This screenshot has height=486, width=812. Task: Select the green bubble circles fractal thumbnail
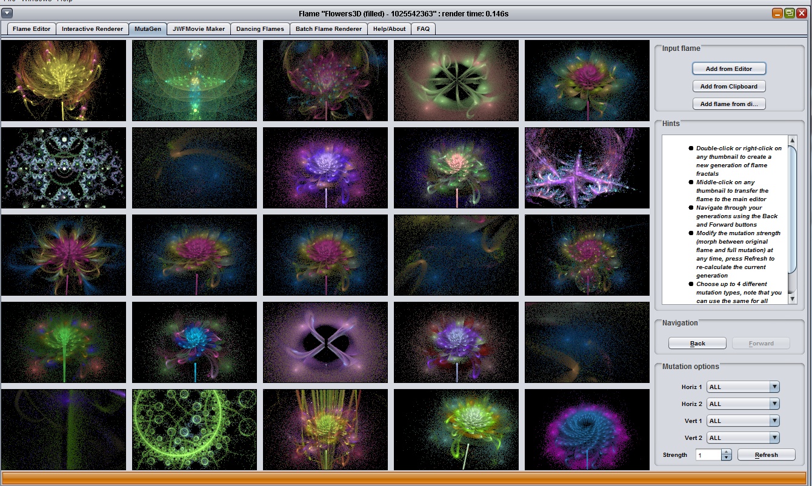point(195,430)
